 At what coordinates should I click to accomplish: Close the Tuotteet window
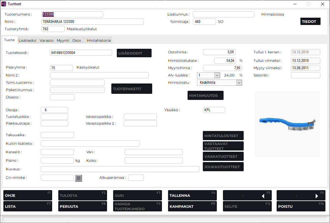(x=322, y=4)
